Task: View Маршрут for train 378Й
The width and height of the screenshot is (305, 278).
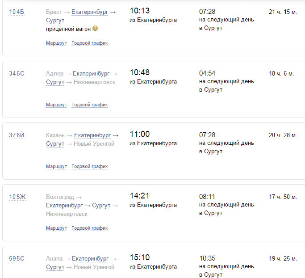Action: click(x=56, y=167)
